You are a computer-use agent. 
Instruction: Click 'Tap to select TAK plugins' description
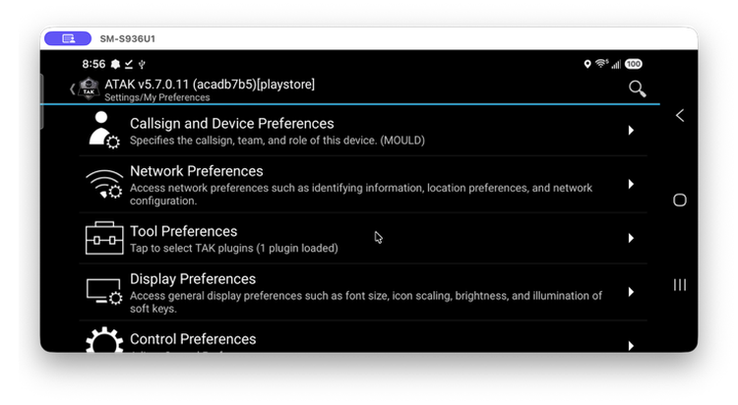click(234, 249)
